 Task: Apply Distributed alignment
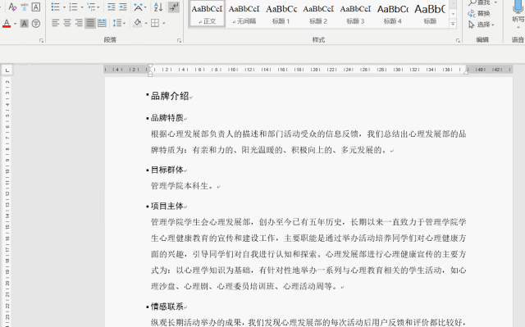point(102,23)
